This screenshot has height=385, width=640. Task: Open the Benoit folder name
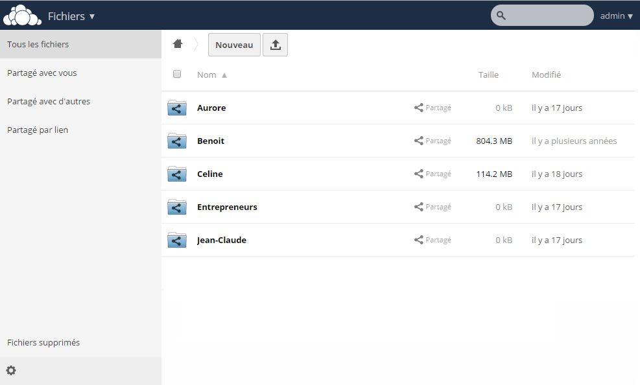click(211, 141)
